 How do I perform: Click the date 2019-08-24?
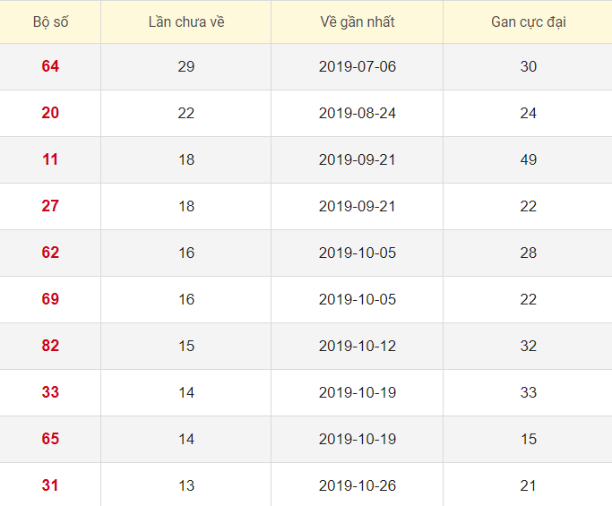coord(357,113)
